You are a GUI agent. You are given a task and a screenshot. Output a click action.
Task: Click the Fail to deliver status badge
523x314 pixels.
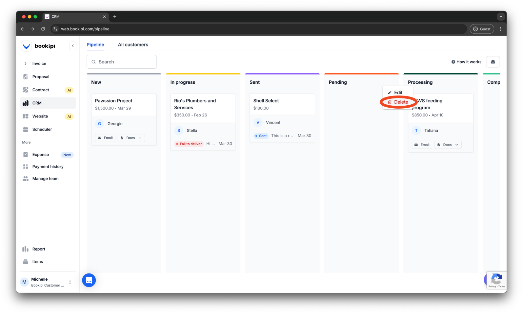point(189,144)
